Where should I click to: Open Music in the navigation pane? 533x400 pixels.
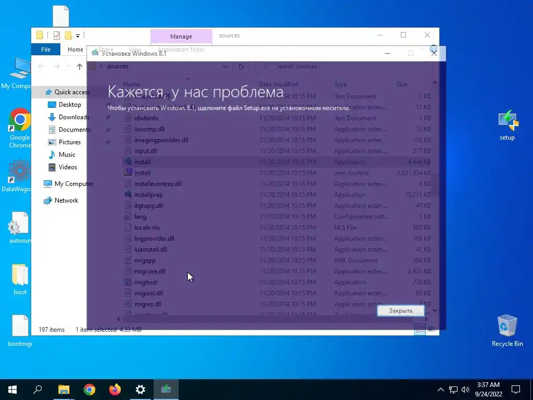(67, 154)
